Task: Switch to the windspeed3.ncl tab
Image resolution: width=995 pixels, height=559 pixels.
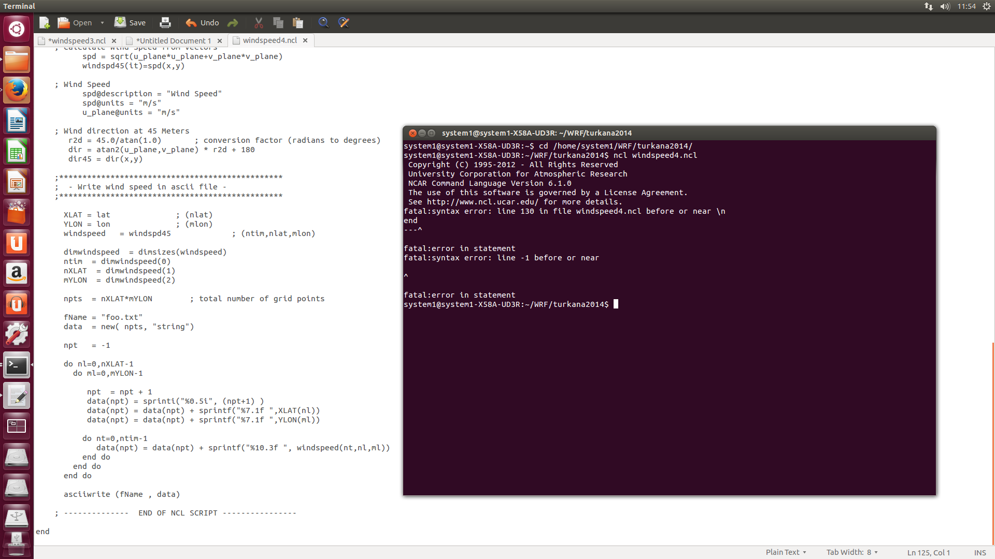Action: (x=77, y=40)
